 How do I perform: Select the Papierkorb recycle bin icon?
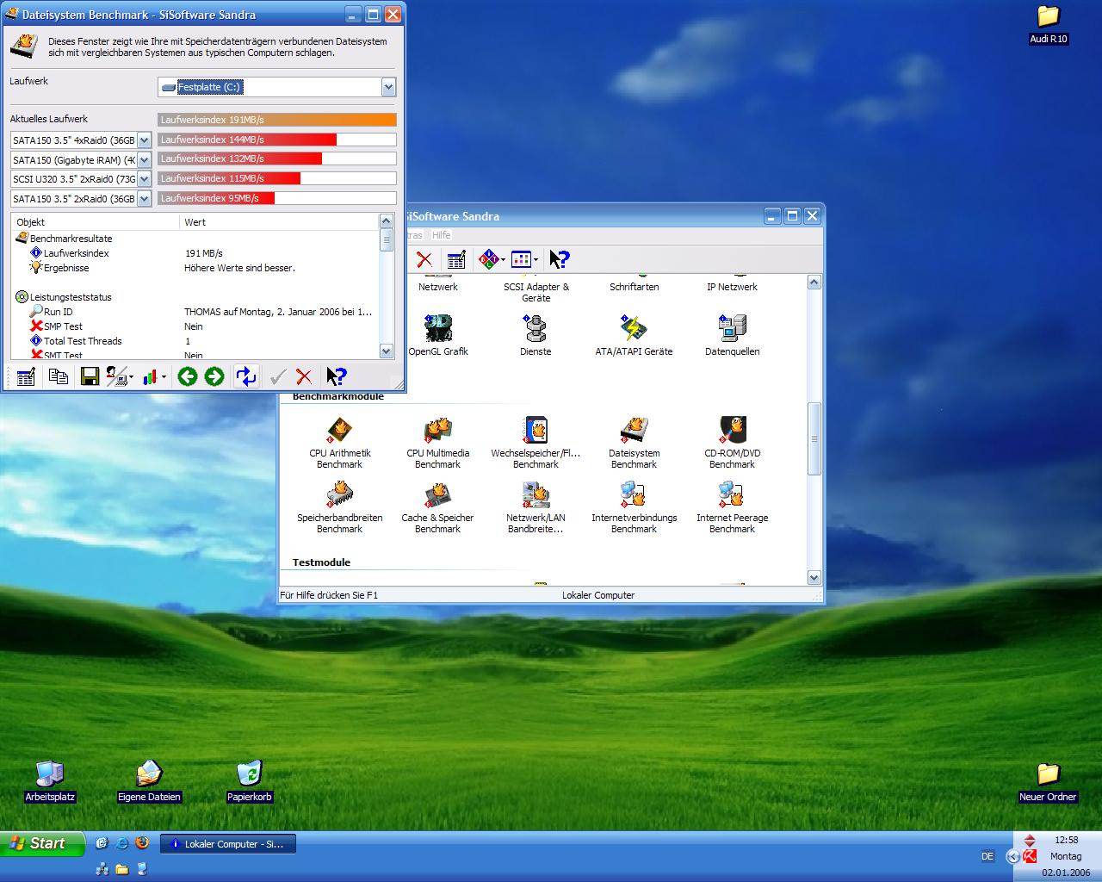249,781
